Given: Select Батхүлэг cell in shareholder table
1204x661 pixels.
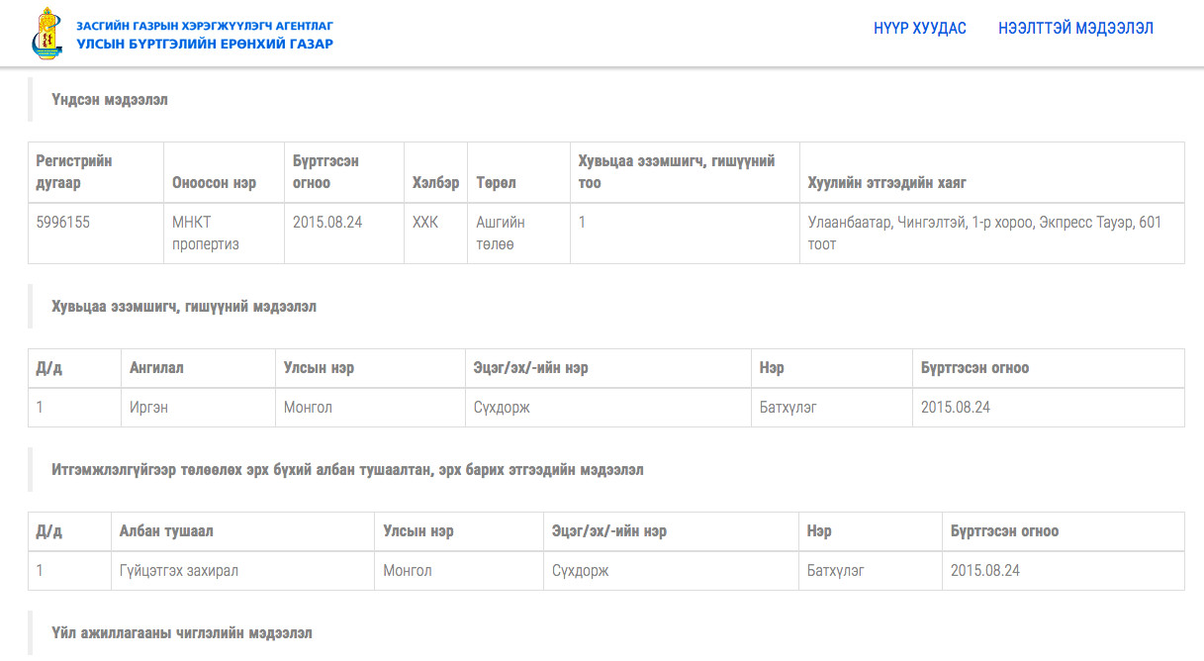Looking at the screenshot, I should [832, 408].
